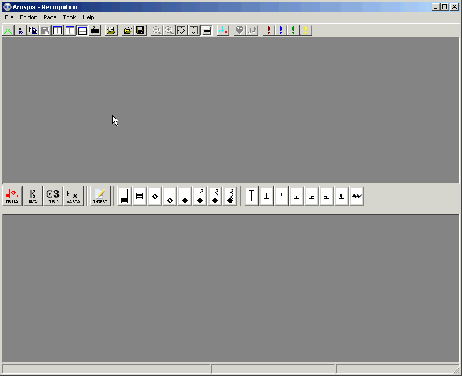Pick the I-shaped rest symbol
The height and width of the screenshot is (376, 462).
coord(266,196)
